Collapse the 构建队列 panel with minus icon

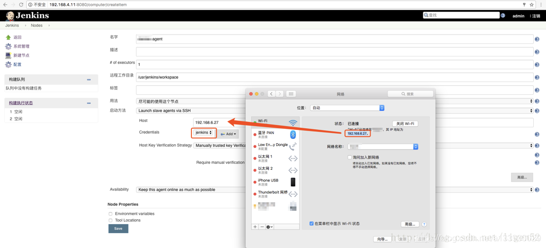click(89, 79)
